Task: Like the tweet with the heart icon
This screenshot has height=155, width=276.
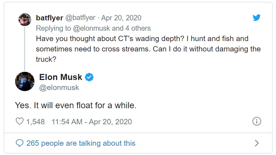Action: pos(20,122)
